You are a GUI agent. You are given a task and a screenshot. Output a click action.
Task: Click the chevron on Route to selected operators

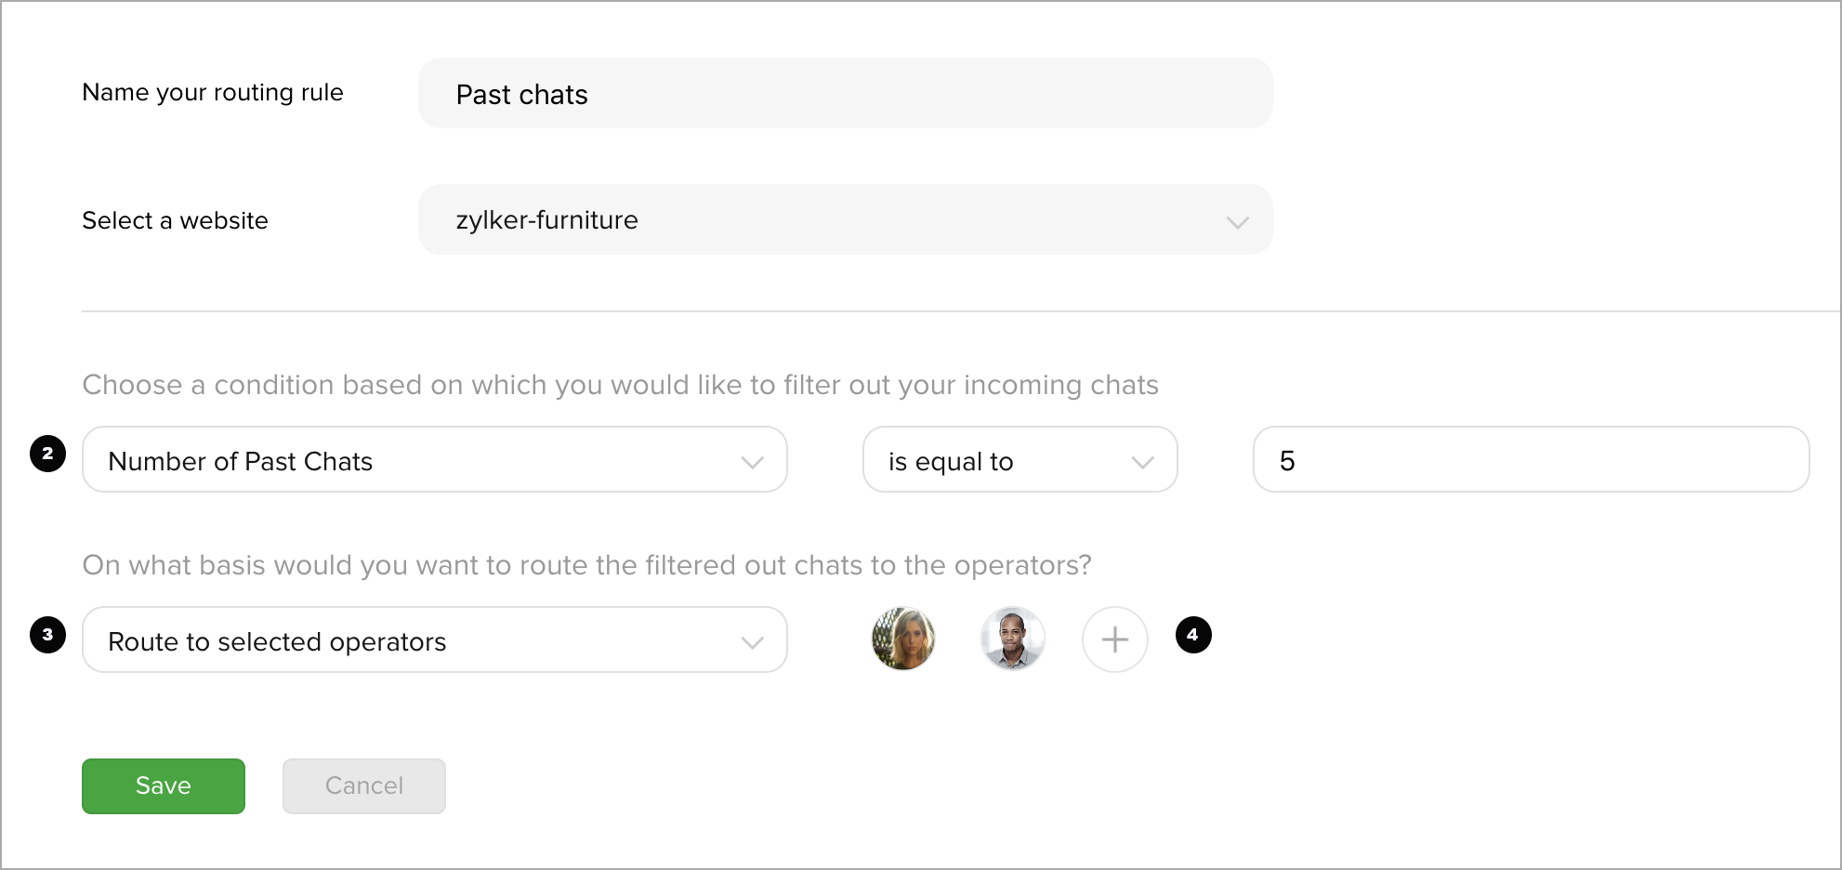point(752,642)
